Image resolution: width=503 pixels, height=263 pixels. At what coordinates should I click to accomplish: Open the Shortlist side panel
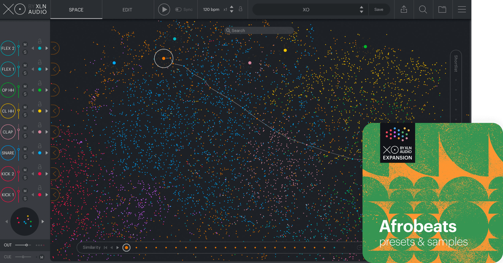[456, 63]
